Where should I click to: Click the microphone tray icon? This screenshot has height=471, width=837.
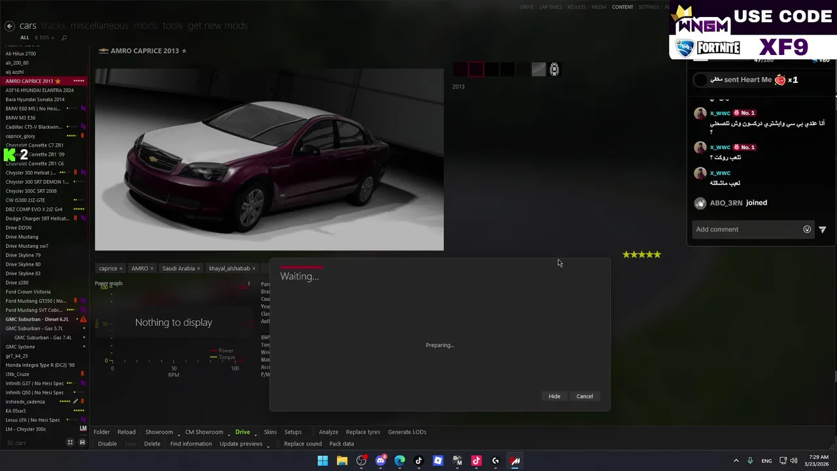pos(750,461)
